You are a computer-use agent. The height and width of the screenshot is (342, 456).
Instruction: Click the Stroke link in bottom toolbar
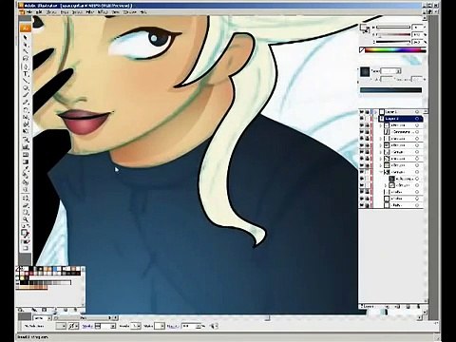(x=87, y=326)
